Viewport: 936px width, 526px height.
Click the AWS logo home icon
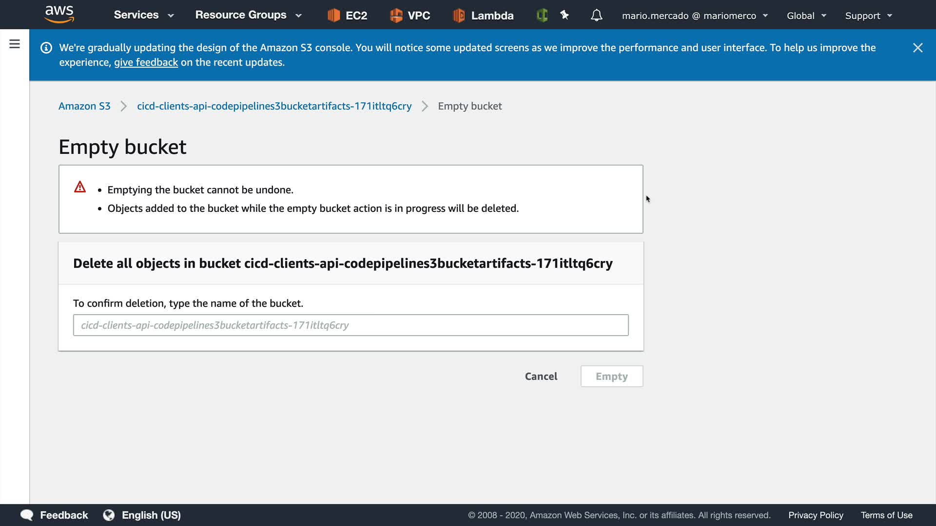click(x=59, y=15)
